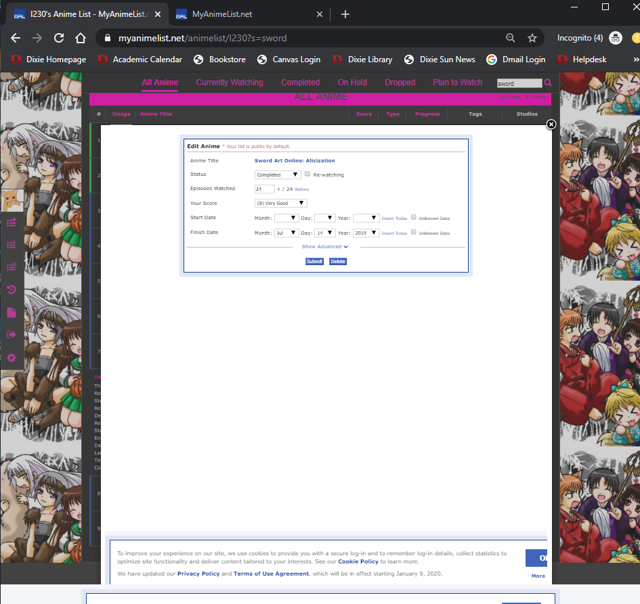Enable the Re-watching checkbox

[x=307, y=174]
